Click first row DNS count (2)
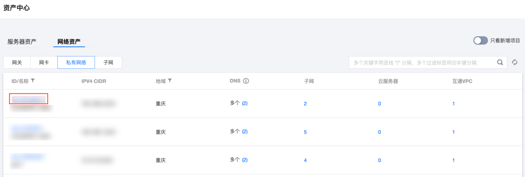This screenshot has width=525, height=177. 245,103
